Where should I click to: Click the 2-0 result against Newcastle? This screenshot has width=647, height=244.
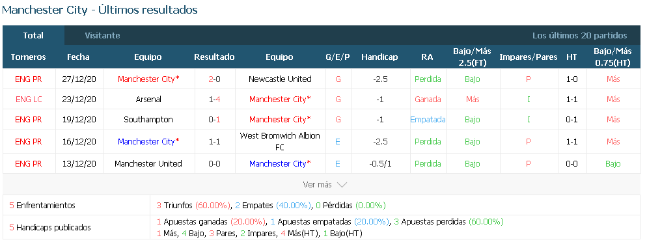point(215,79)
